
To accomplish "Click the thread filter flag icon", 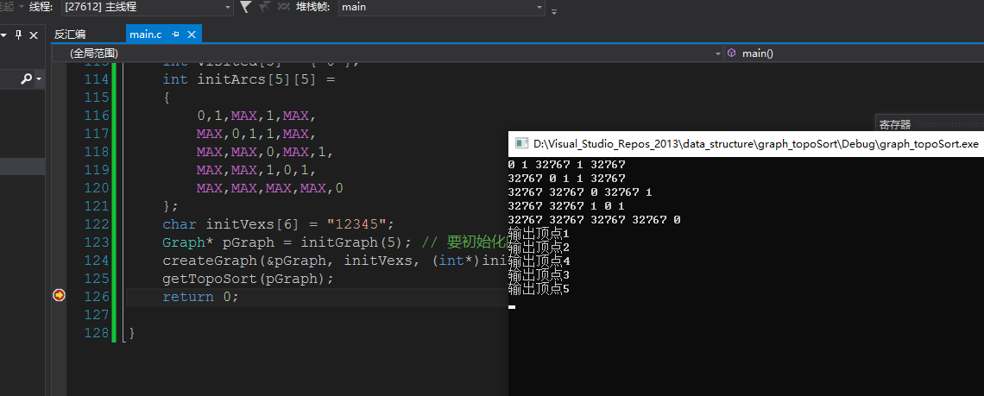I will pos(246,7).
